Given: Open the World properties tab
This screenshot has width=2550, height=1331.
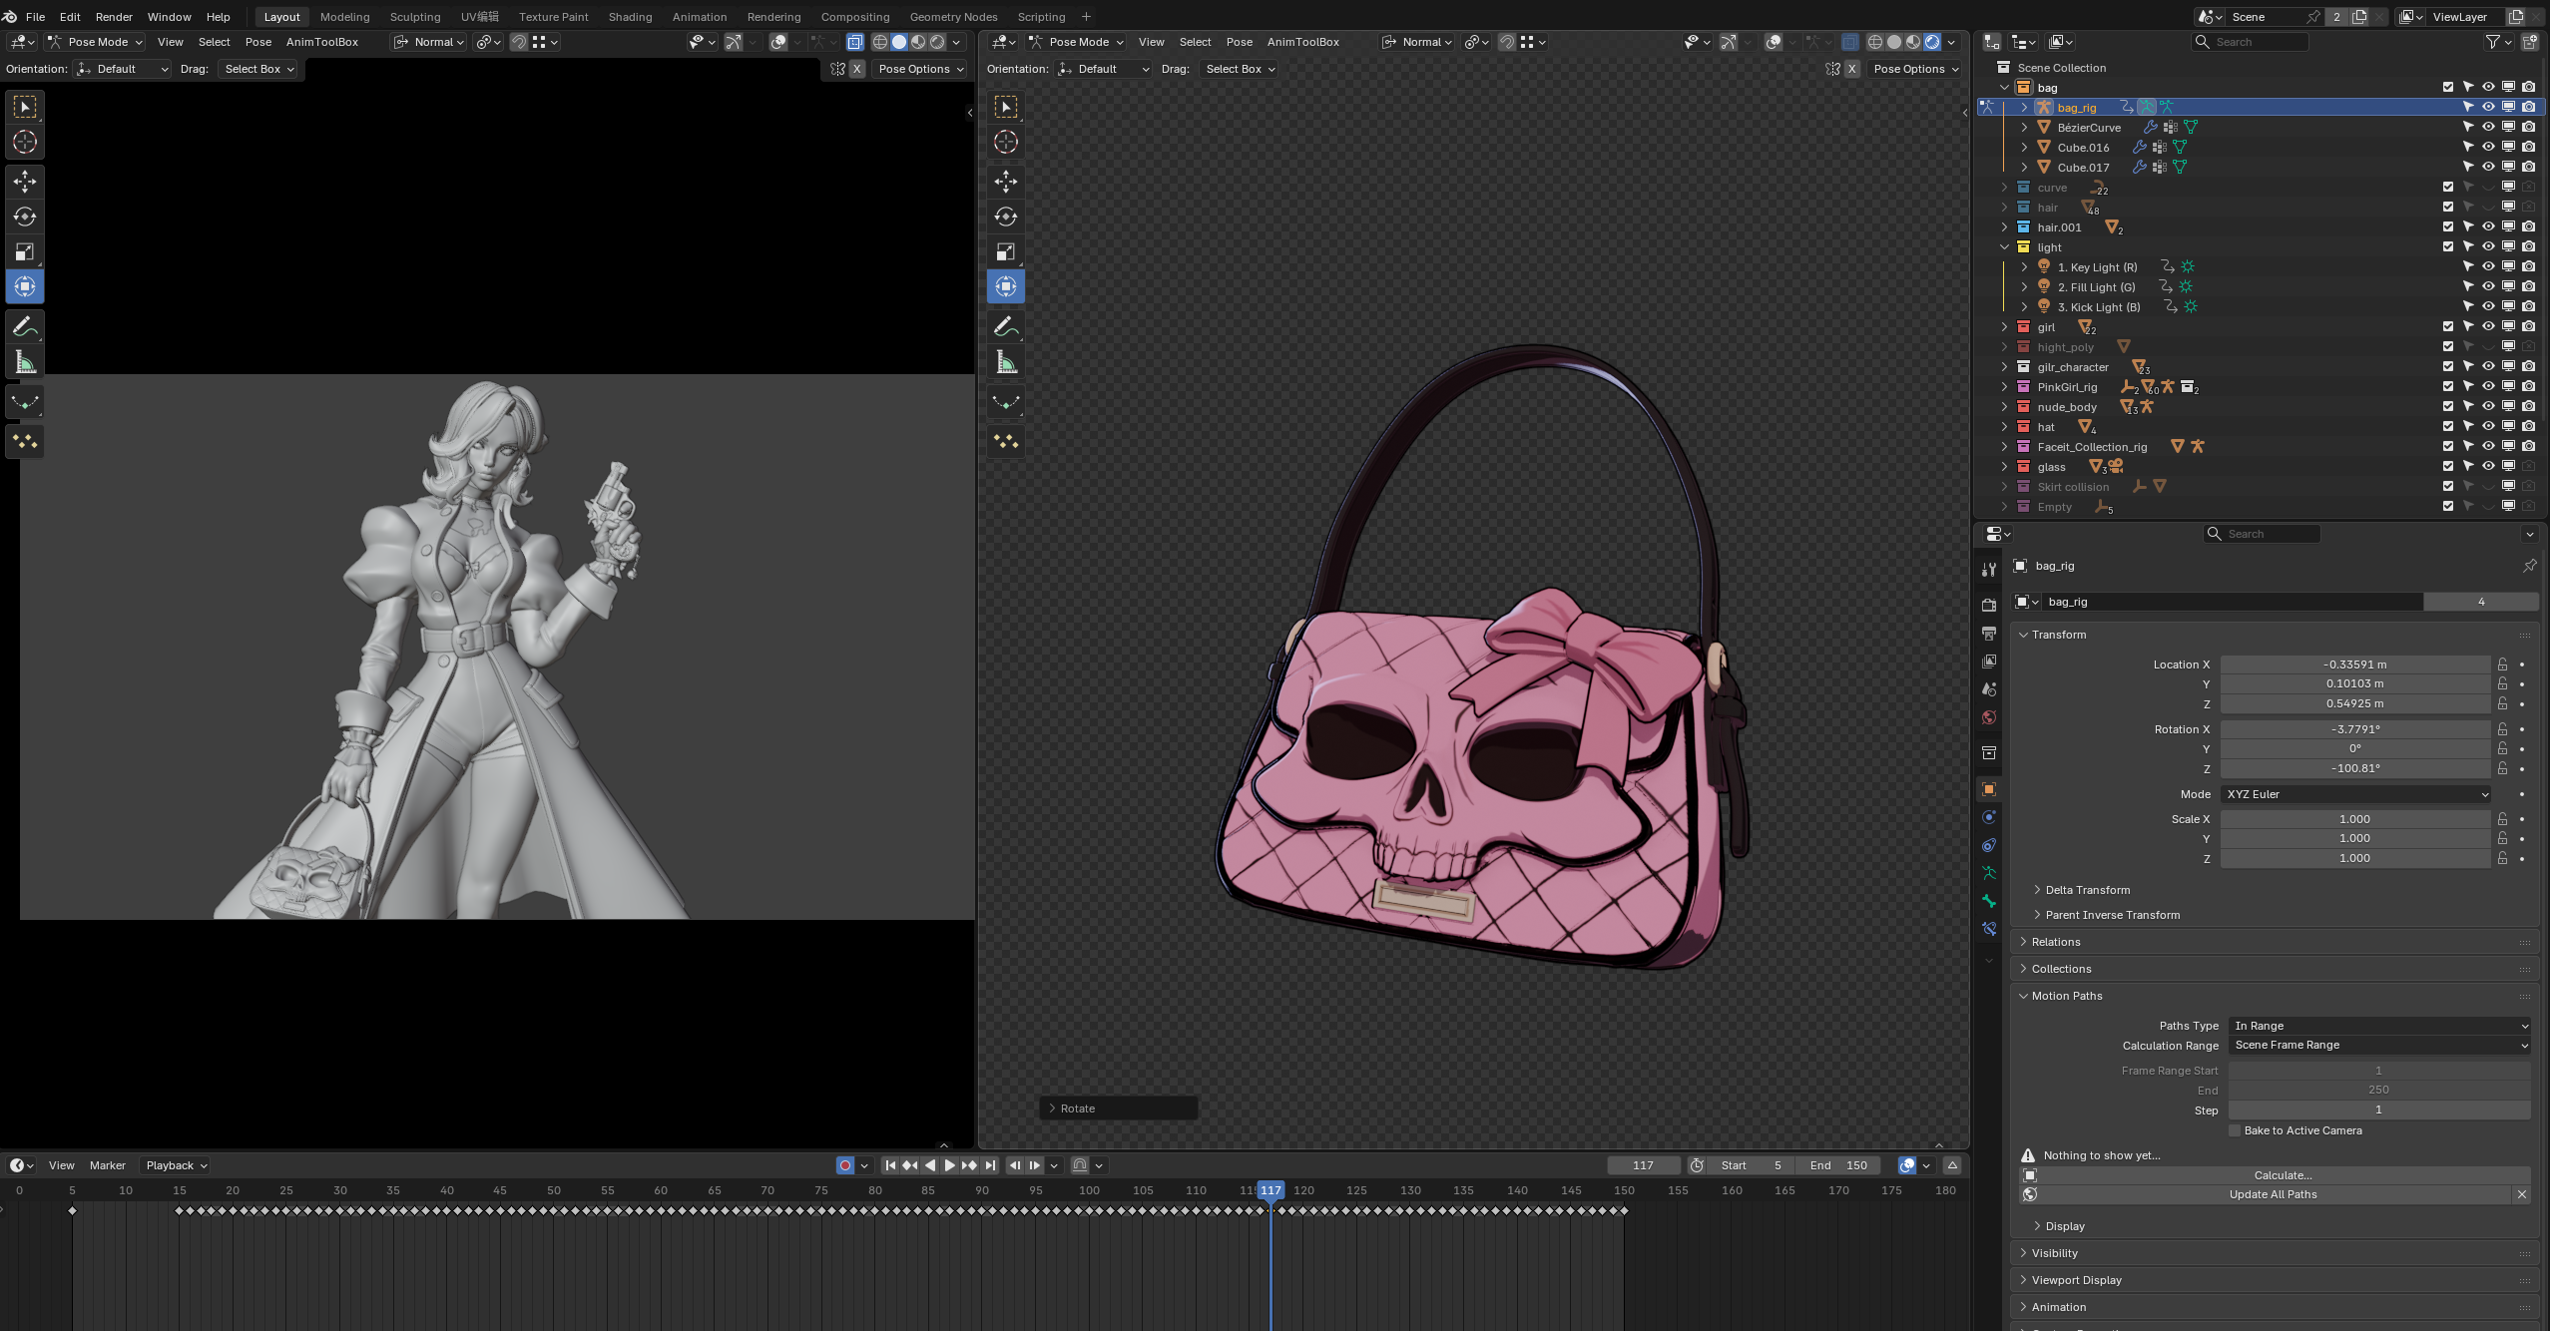Looking at the screenshot, I should pyautogui.click(x=1989, y=717).
